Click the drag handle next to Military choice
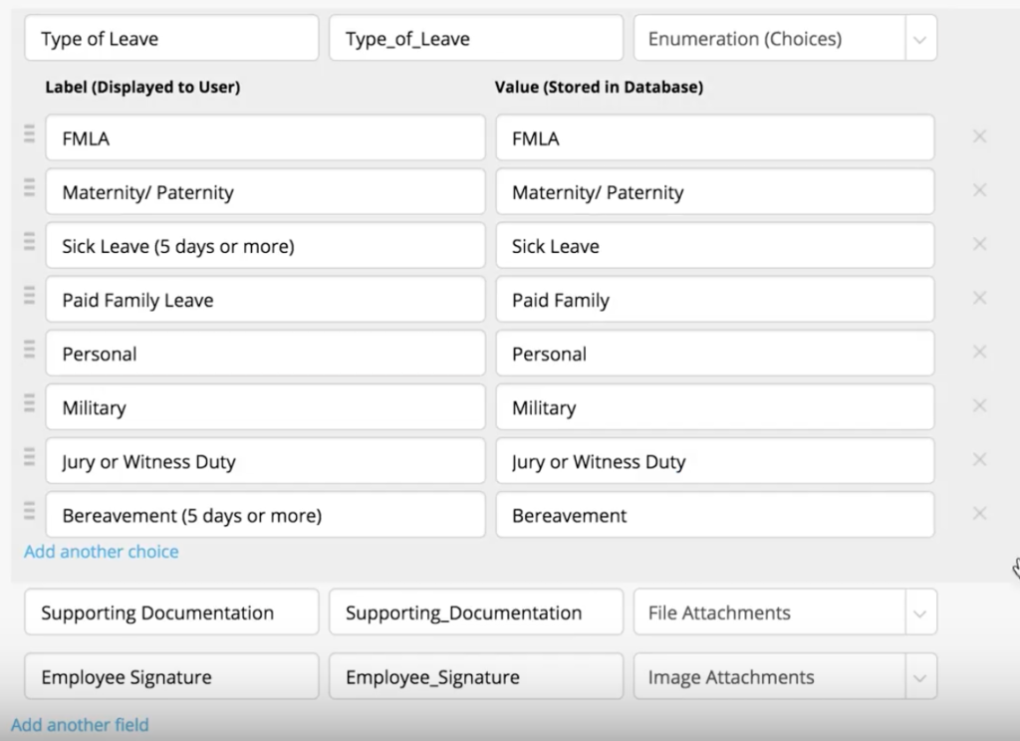Image resolution: width=1020 pixels, height=741 pixels. [30, 406]
